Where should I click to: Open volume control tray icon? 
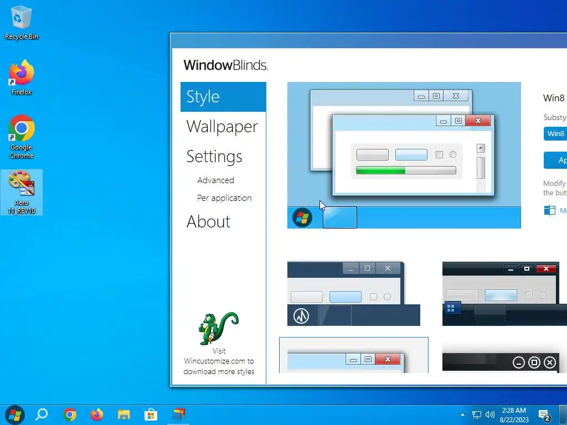489,414
